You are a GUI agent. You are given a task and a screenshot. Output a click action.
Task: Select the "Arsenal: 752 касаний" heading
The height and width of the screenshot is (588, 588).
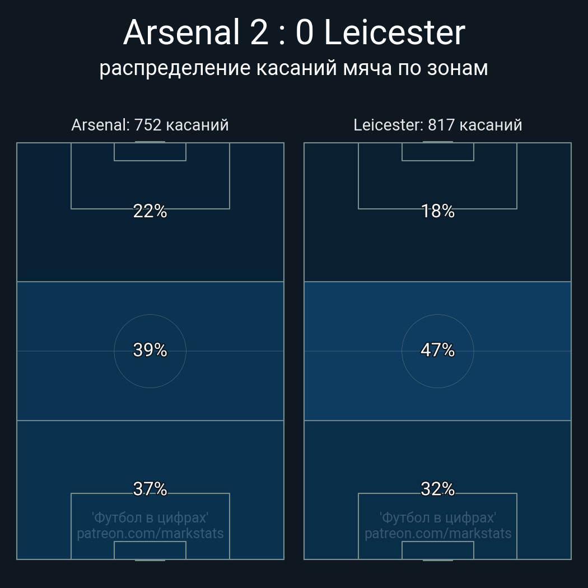[x=150, y=125]
